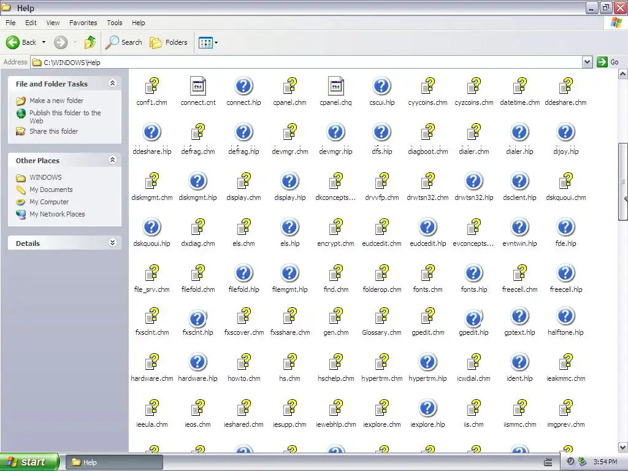Select the diskmgmt.hlp file icon
The width and height of the screenshot is (628, 471).
point(198,181)
